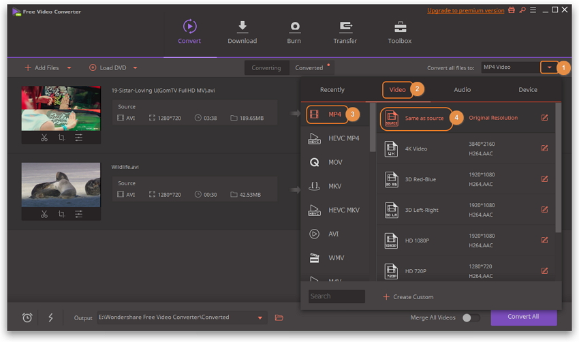Click Upgrade to premium version link
The image size is (579, 342).
coord(465,11)
